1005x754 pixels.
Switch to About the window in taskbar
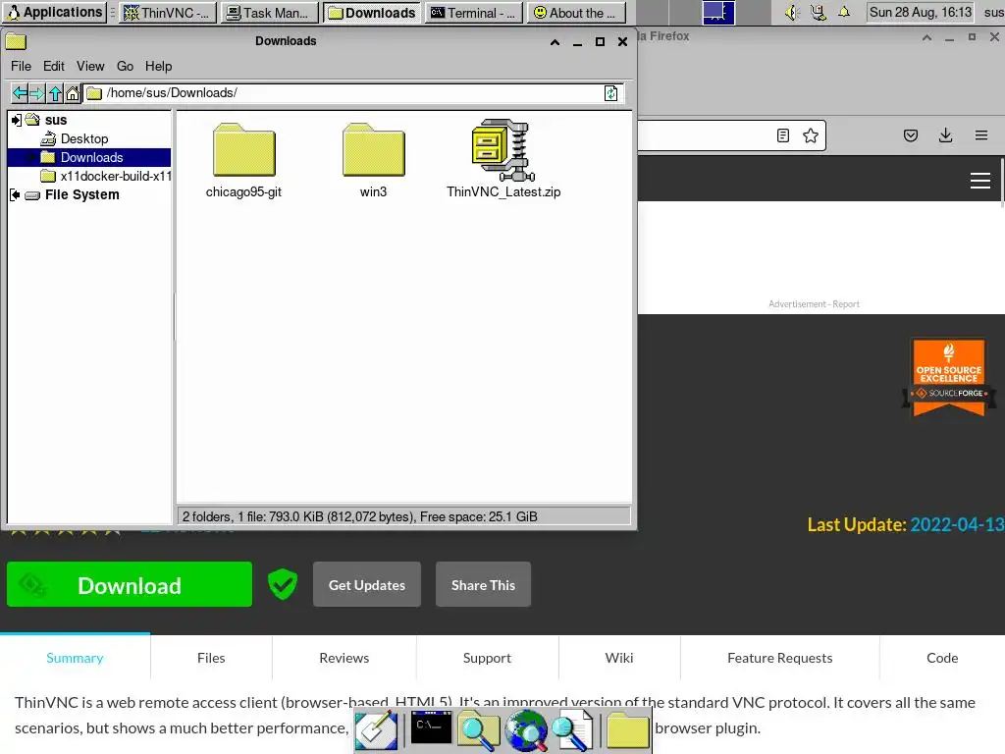[576, 13]
